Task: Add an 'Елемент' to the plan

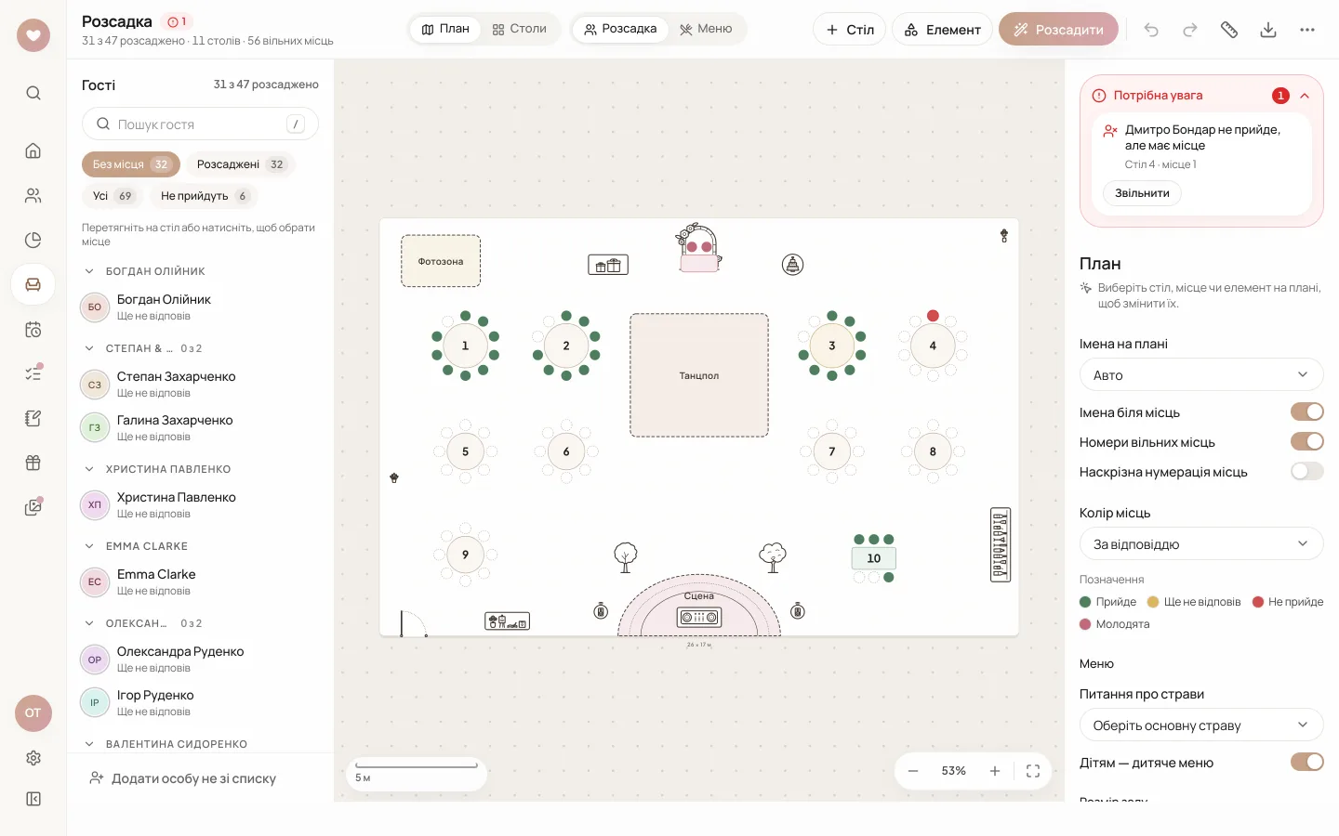Action: point(942,30)
